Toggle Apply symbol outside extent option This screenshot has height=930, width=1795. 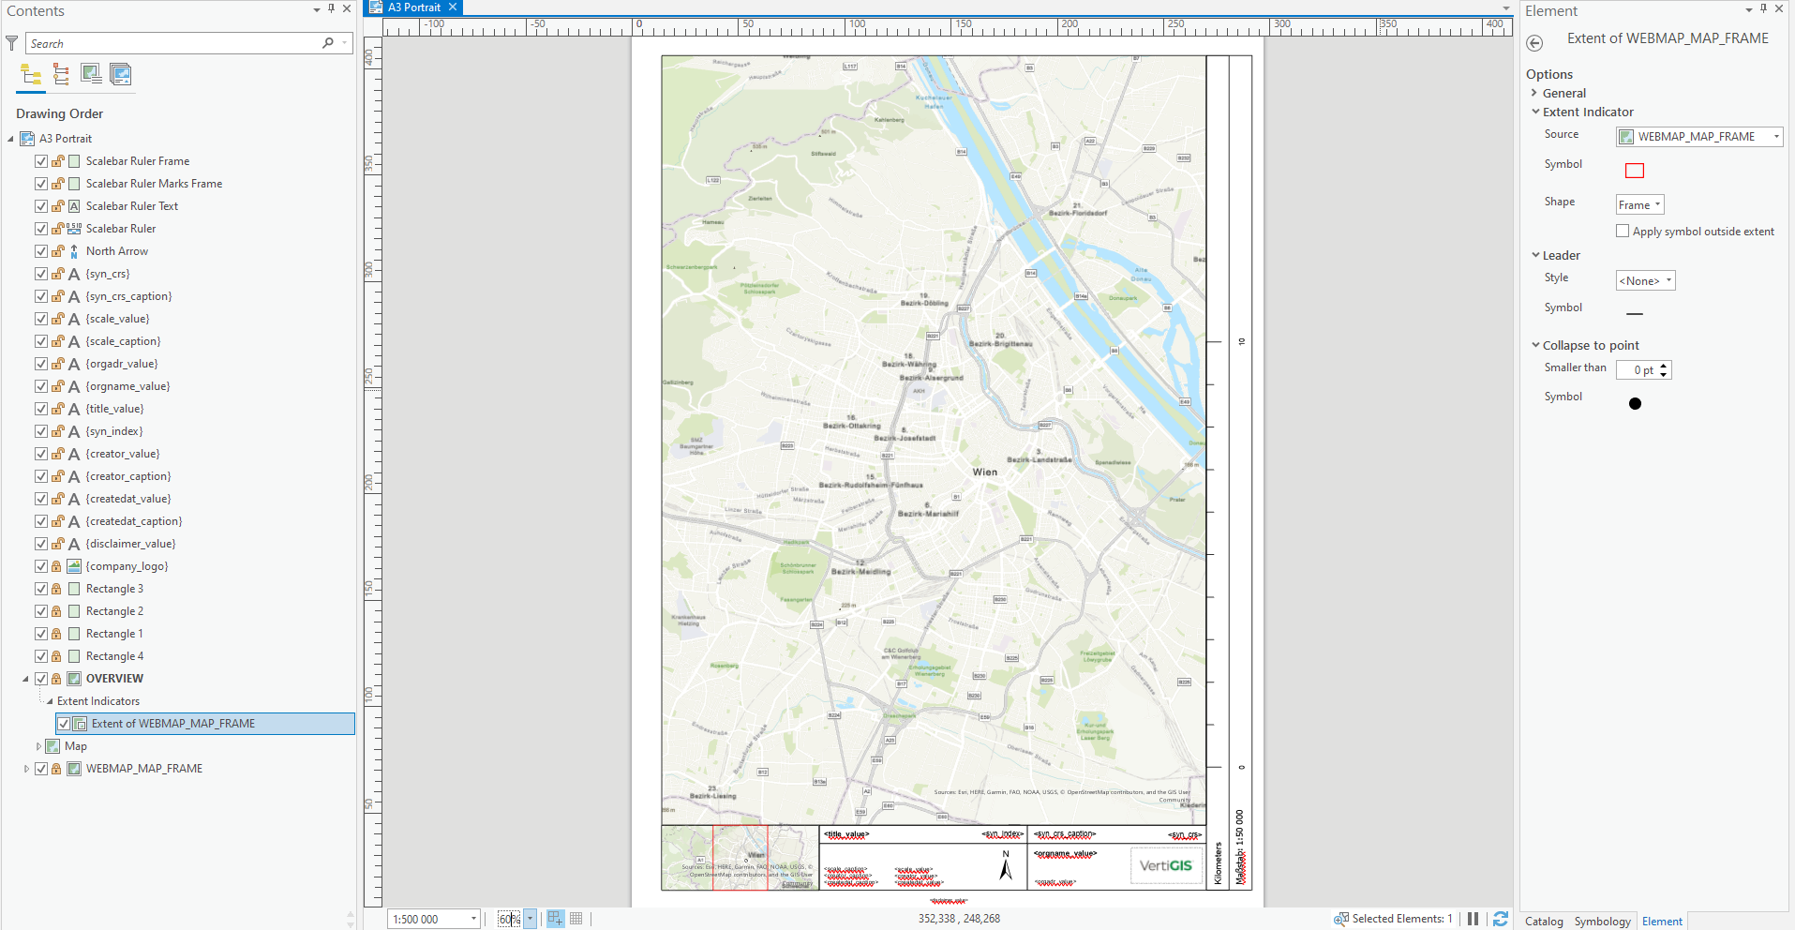coord(1624,230)
